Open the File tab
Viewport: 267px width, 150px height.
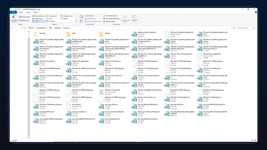[x=13, y=12]
